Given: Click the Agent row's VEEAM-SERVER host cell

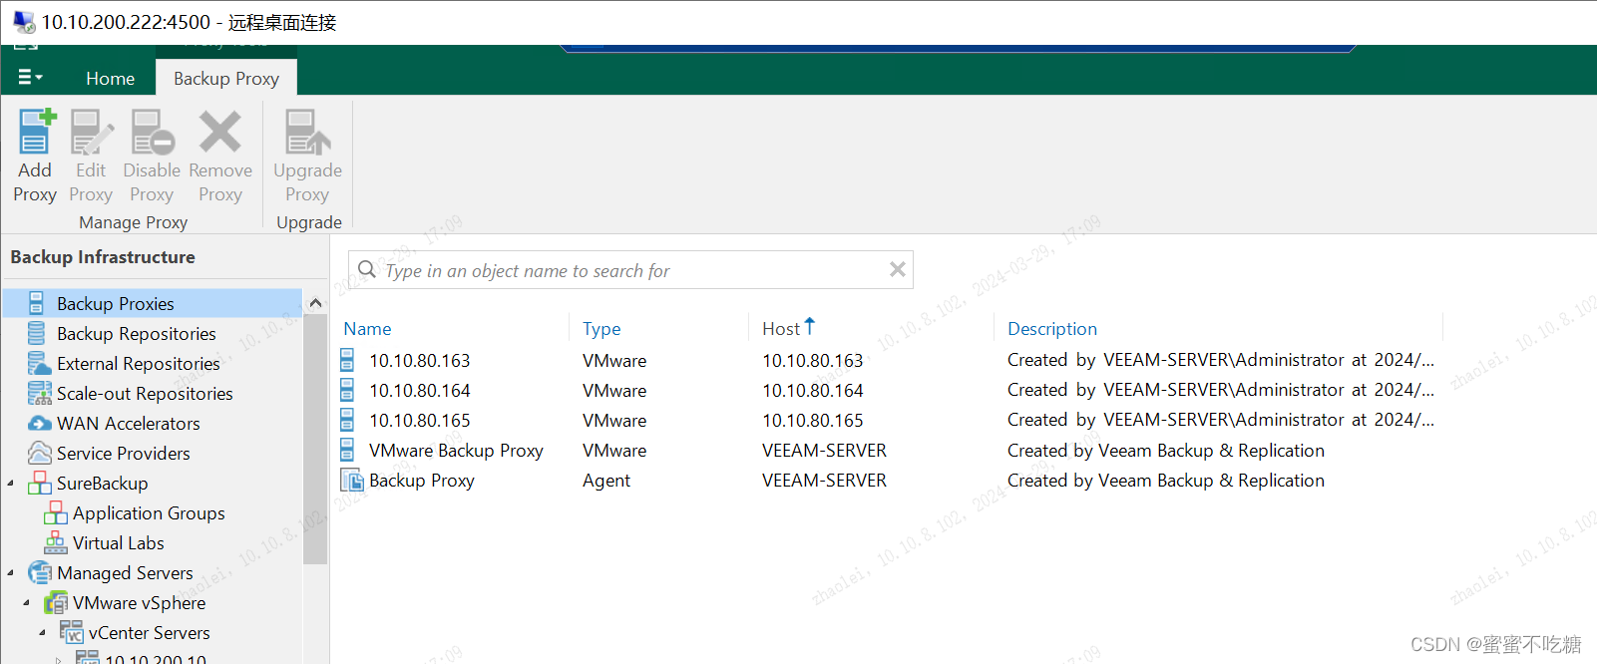Looking at the screenshot, I should [x=824, y=481].
